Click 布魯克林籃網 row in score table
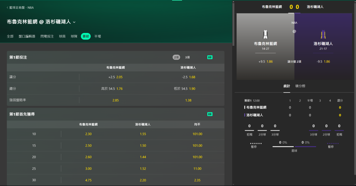 (294, 108)
